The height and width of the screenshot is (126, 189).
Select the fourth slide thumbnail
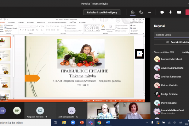point(5,83)
